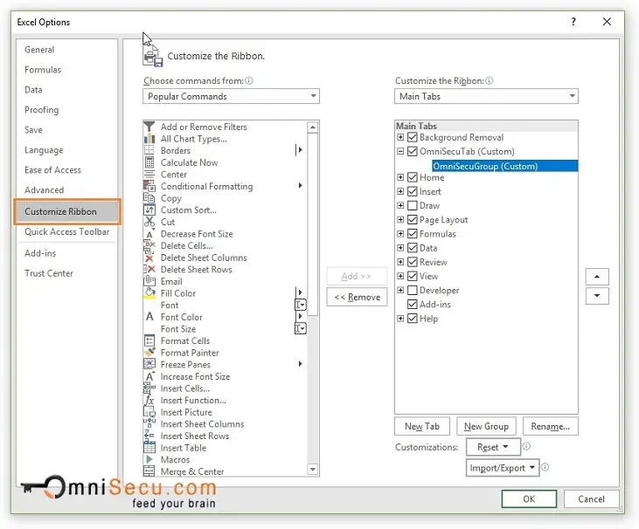Open the Import/Export dropdown
This screenshot has height=529, width=639.
click(503, 468)
